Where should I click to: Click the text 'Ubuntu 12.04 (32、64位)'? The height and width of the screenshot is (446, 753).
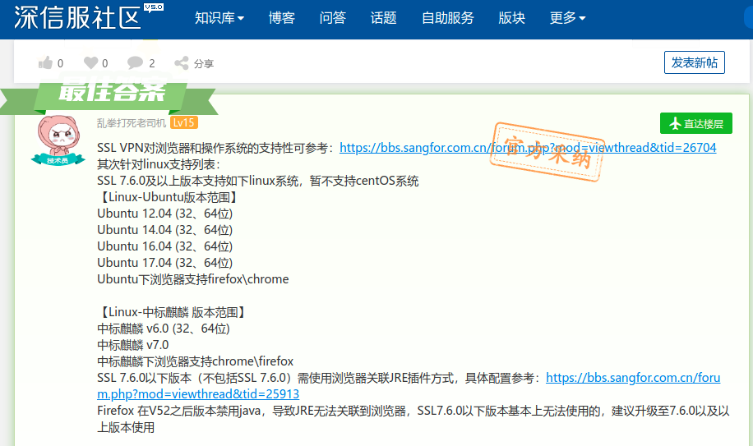tap(164, 214)
